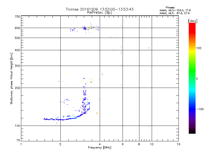This screenshot has width=210, height=157.
Task: Click the 'Phases' legend heading
Action: tap(170, 8)
